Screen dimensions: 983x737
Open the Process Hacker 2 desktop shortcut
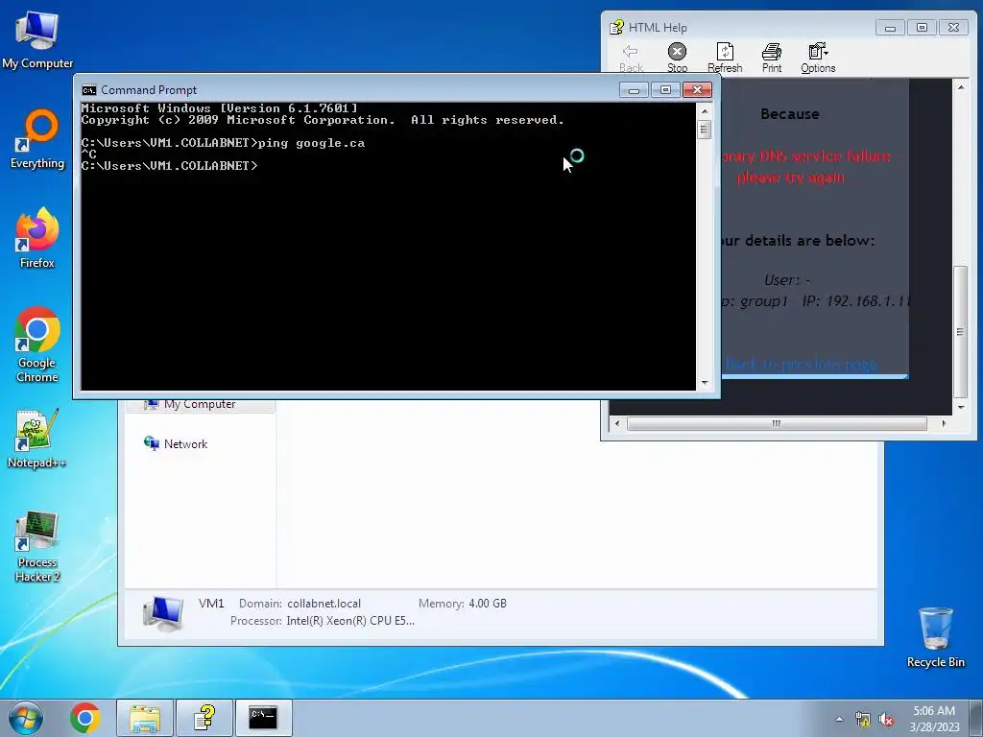click(x=37, y=546)
